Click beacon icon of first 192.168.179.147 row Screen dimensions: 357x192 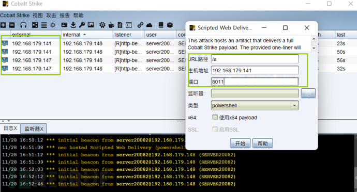(x=5, y=60)
